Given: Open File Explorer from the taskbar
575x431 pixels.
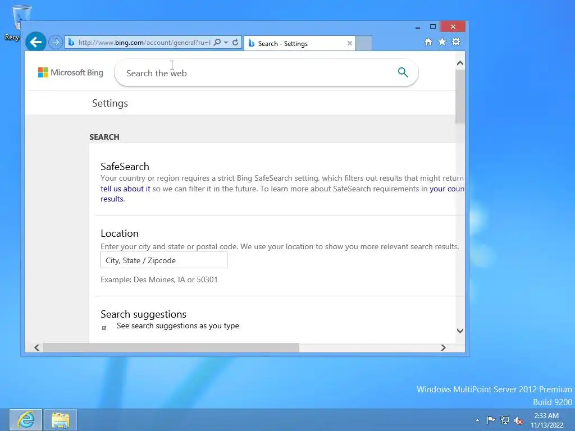Looking at the screenshot, I should point(61,420).
